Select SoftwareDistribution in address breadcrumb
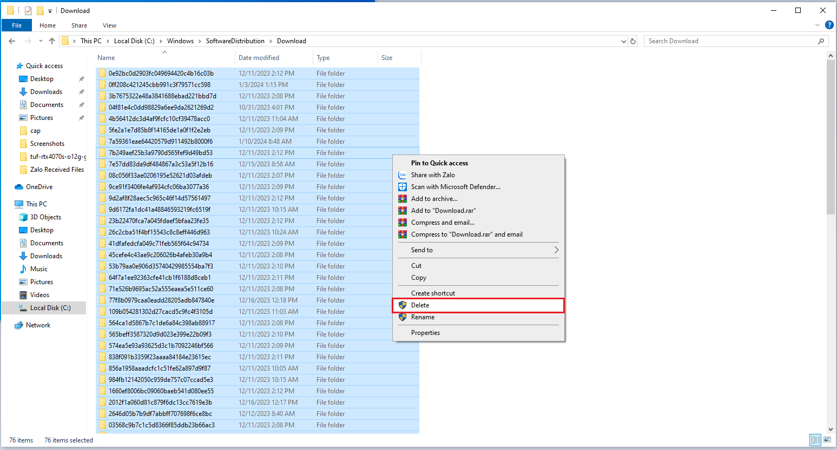This screenshot has width=837, height=450. tap(235, 41)
